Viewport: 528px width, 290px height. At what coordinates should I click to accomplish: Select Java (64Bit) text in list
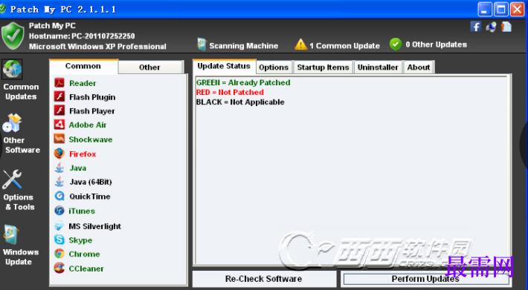[91, 182]
